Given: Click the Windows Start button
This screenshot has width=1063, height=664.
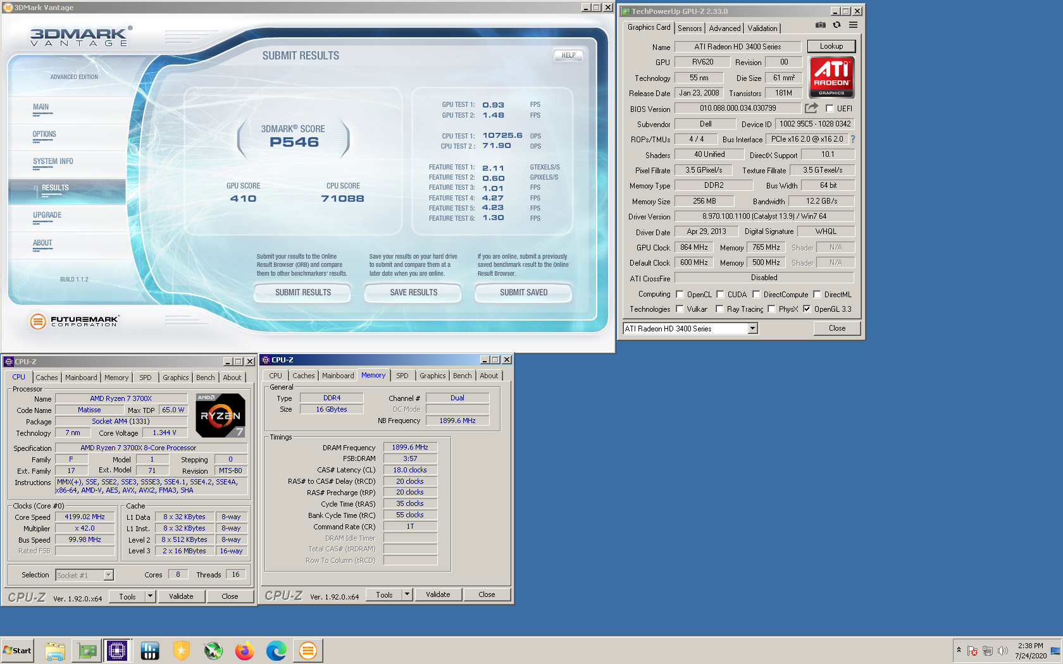Looking at the screenshot, I should coord(17,650).
